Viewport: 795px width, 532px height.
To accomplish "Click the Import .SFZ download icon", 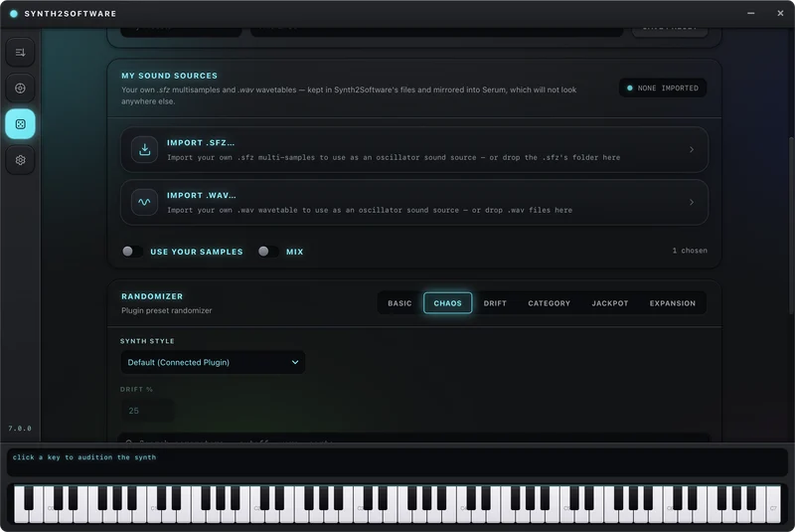I will pos(144,149).
